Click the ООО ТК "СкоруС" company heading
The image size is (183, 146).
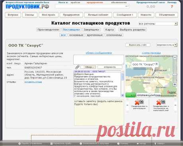tap(26, 45)
